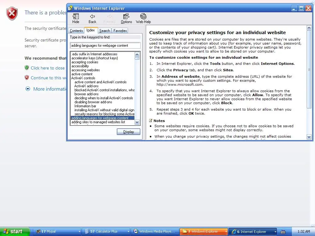Select 'blocked ActiveX control installations' entry

[x=104, y=90]
